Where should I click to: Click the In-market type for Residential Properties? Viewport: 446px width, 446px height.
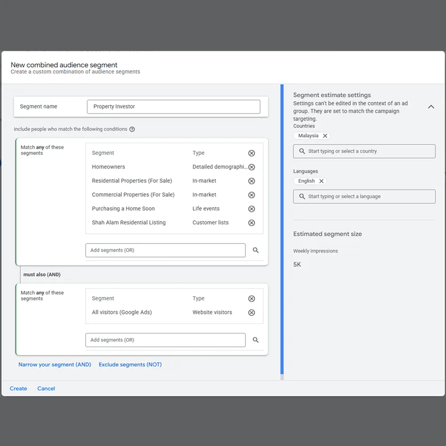[x=204, y=181]
